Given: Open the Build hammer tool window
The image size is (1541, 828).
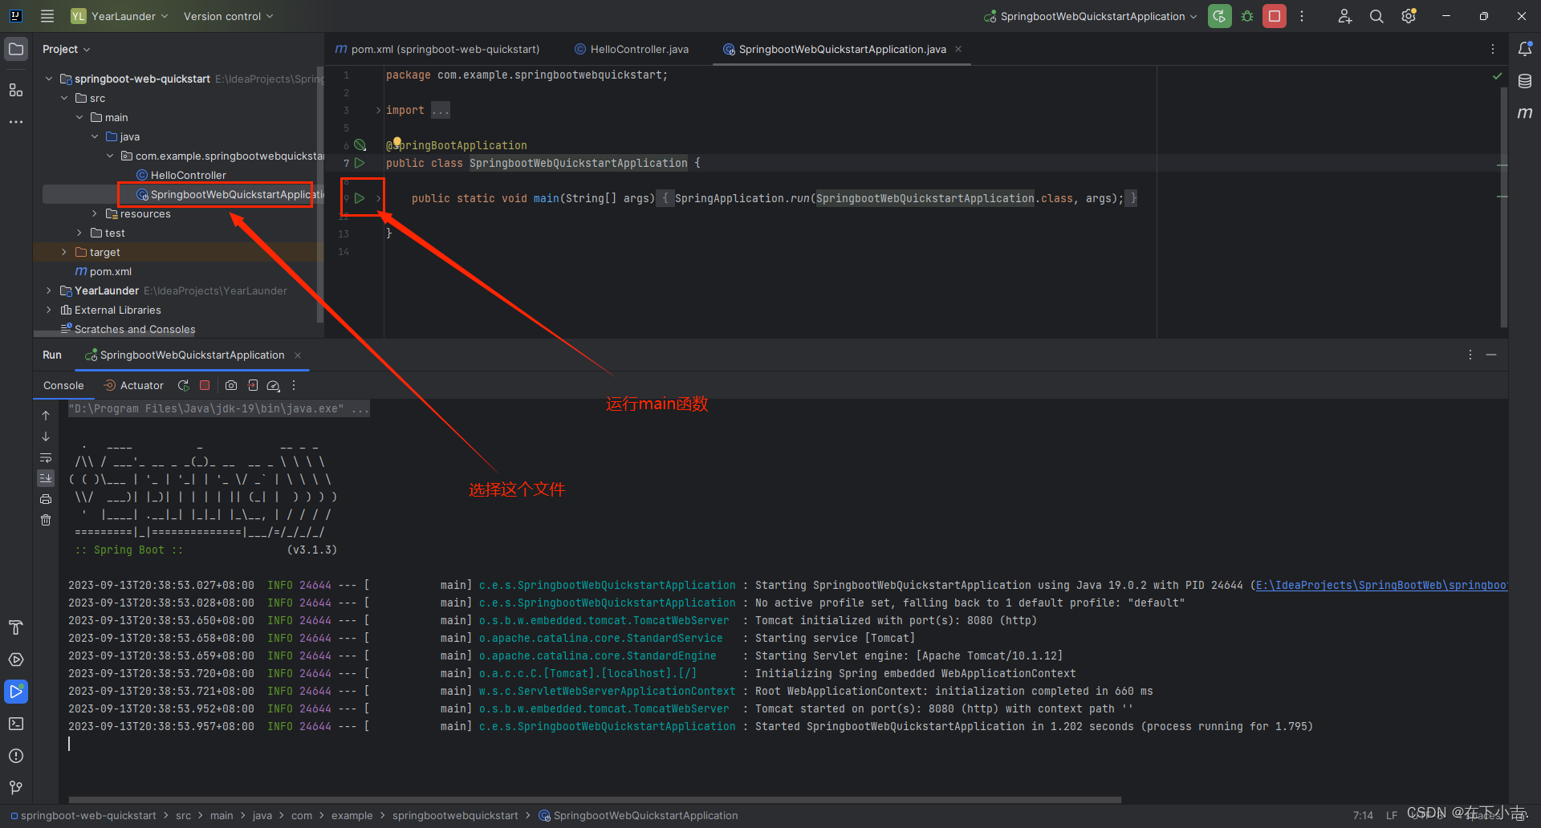Looking at the screenshot, I should pyautogui.click(x=16, y=627).
